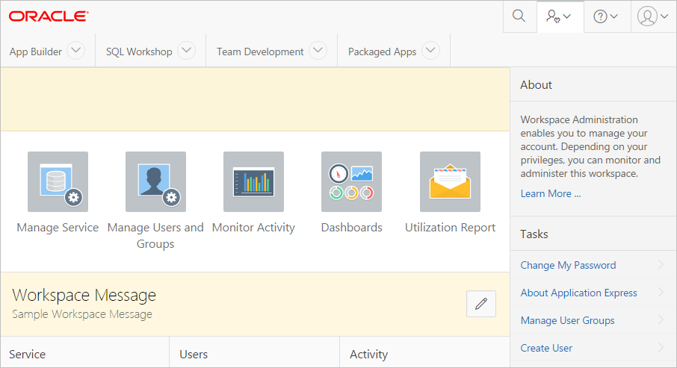Open the Administration menu in header
Screen dimensions: 677x368
coord(559,16)
